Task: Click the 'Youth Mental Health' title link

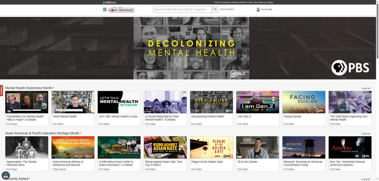Action: point(65,116)
